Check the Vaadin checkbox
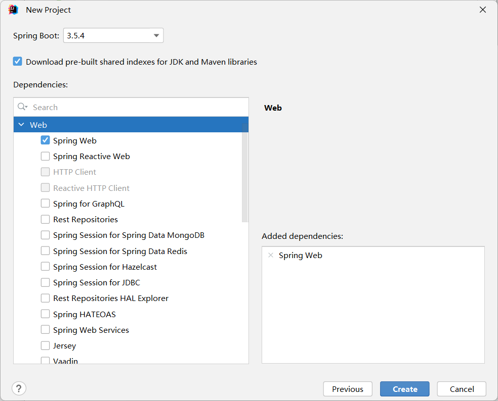 click(46, 361)
